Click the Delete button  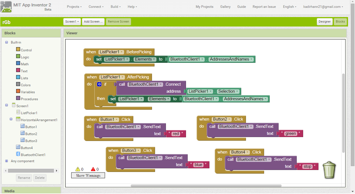pos(40,178)
